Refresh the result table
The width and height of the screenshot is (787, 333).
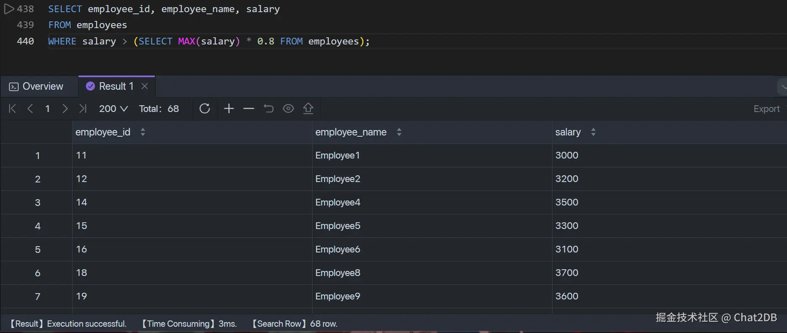(x=205, y=109)
